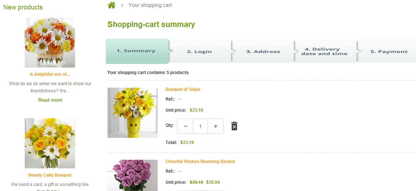The image size is (416, 191).
Task: Open the daisy mix new product image
Action: point(50,42)
